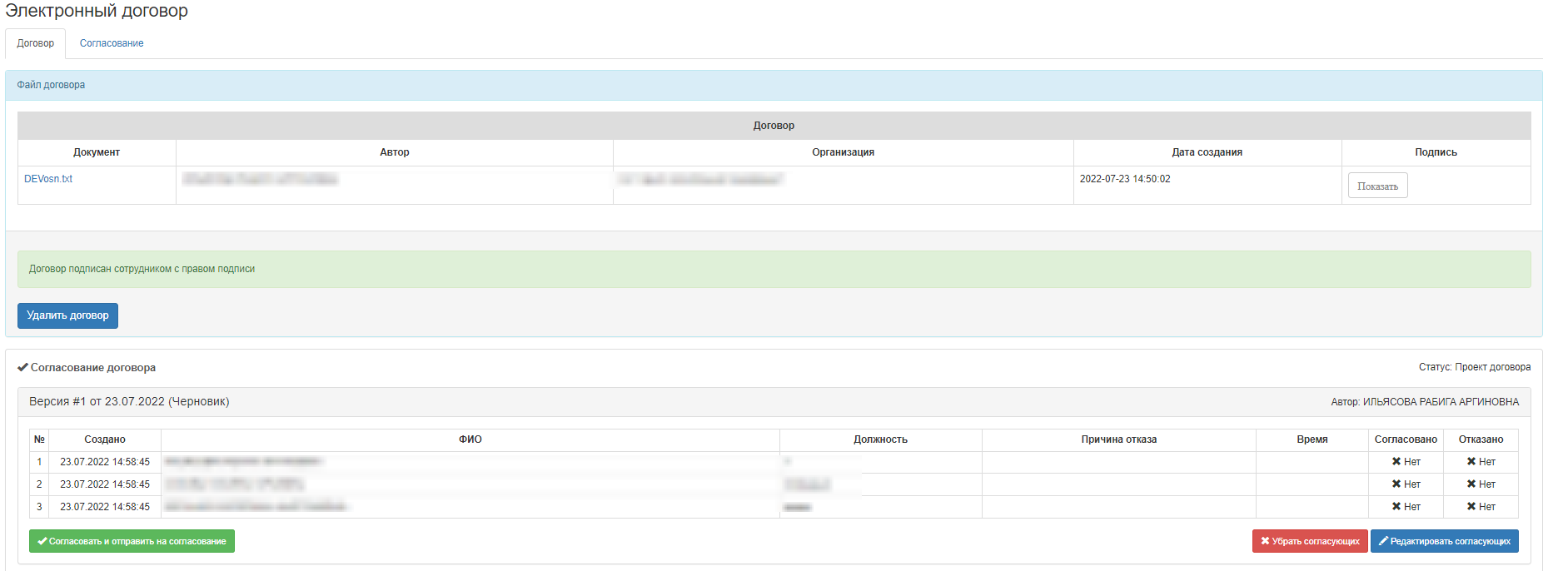
Task: Open the DEVosn.txt document link
Action: pos(48,179)
